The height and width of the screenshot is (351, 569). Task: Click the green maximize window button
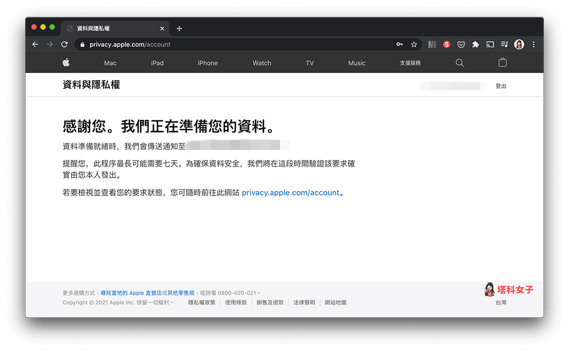pos(52,27)
